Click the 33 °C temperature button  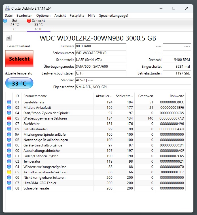tap(19, 83)
